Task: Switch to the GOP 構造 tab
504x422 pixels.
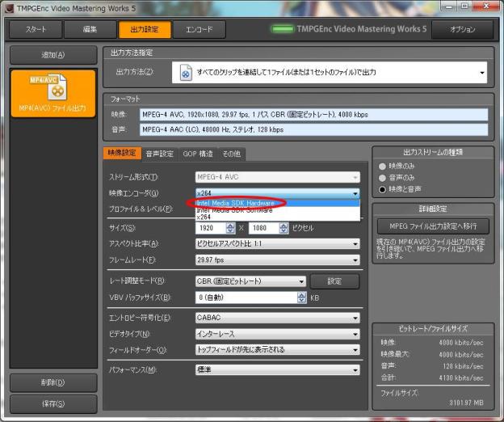Action: coord(198,154)
